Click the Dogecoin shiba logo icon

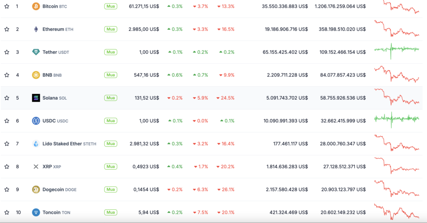click(36, 189)
